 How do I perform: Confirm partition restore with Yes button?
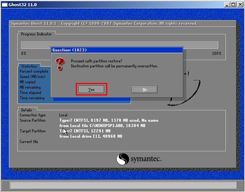91,89
